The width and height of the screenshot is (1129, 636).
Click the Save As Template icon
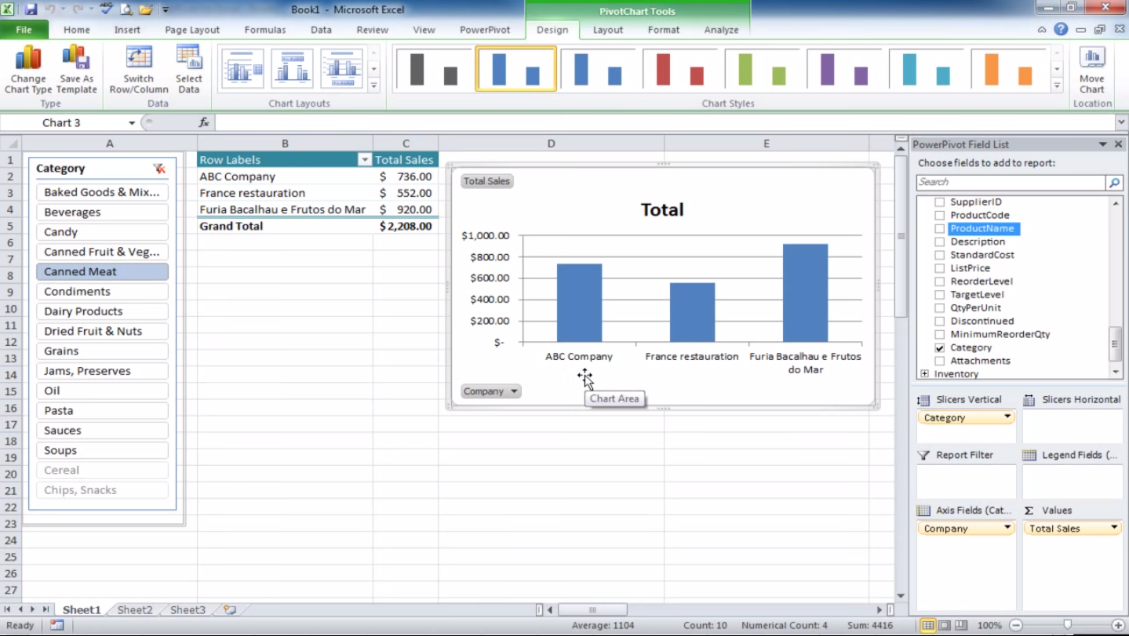tap(76, 69)
